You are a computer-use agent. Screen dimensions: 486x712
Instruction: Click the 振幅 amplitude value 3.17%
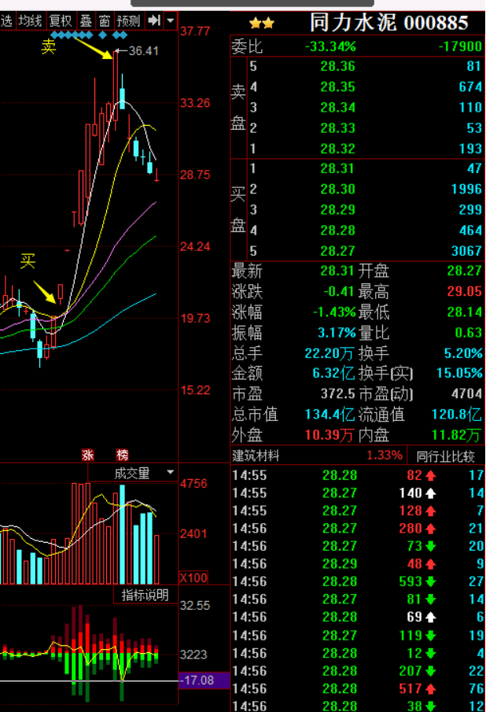(337, 332)
